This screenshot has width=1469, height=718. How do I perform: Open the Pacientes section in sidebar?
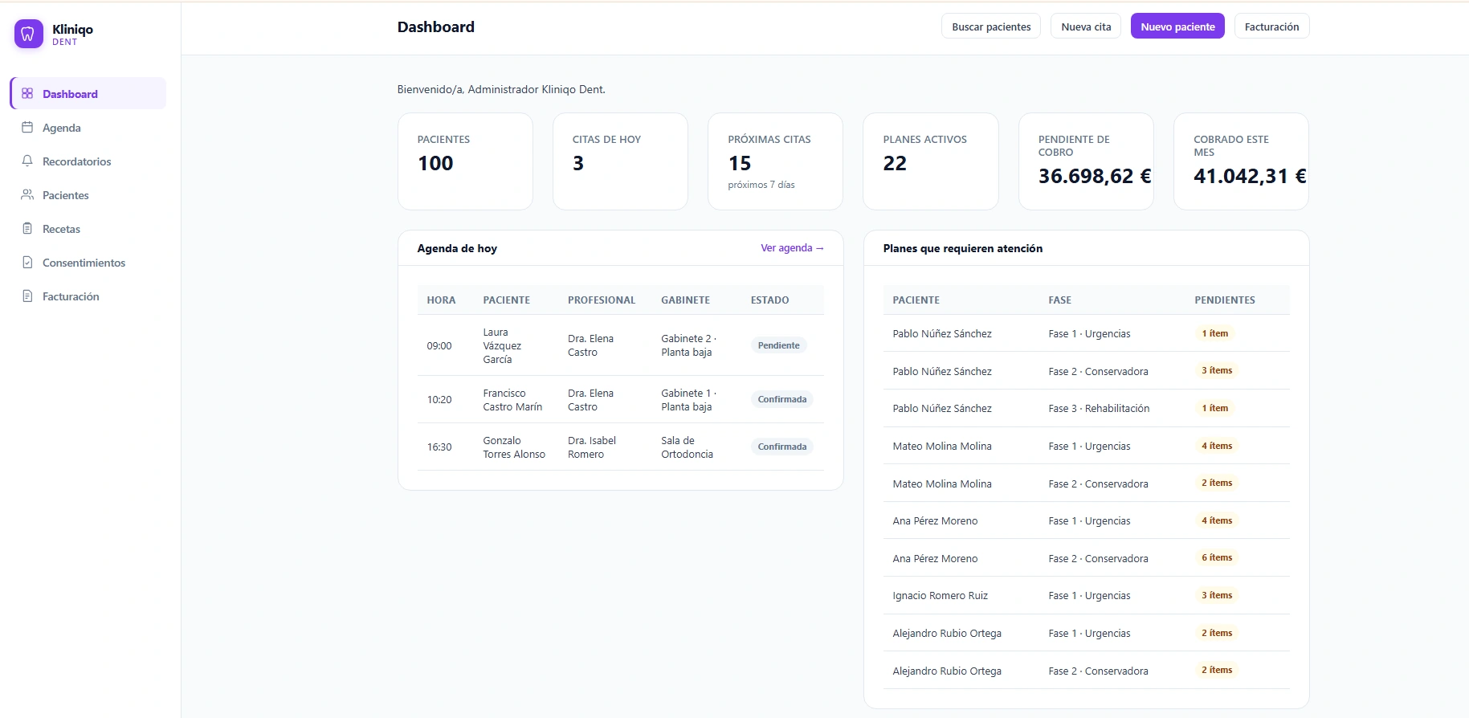coord(88,195)
